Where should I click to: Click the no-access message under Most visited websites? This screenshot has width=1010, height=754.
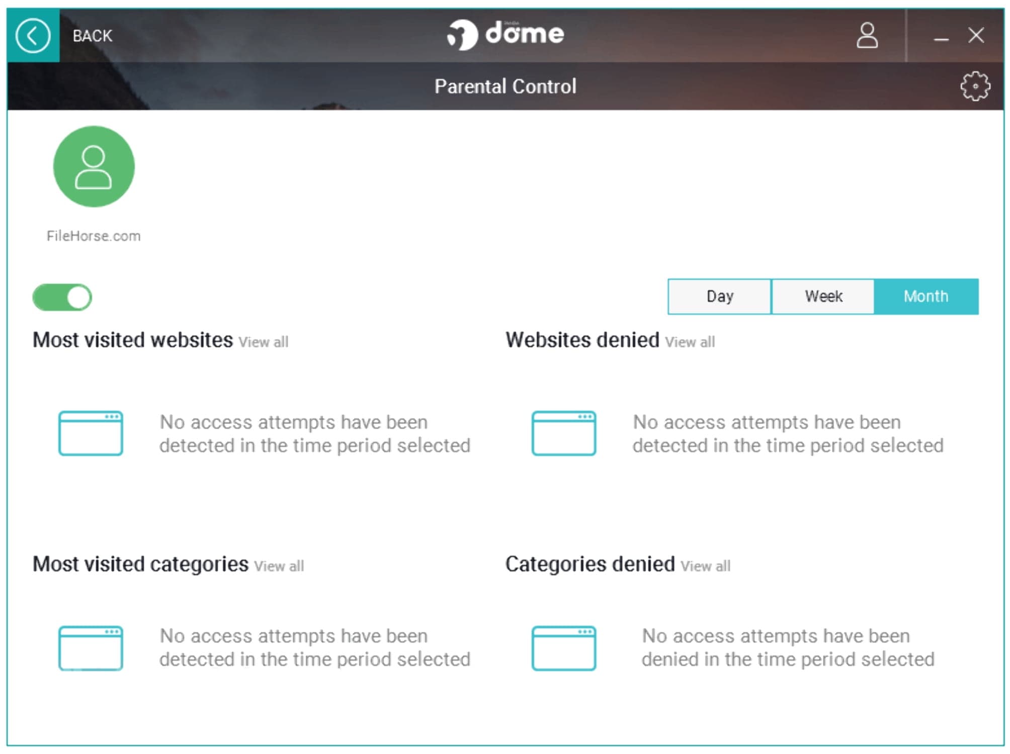(x=315, y=434)
